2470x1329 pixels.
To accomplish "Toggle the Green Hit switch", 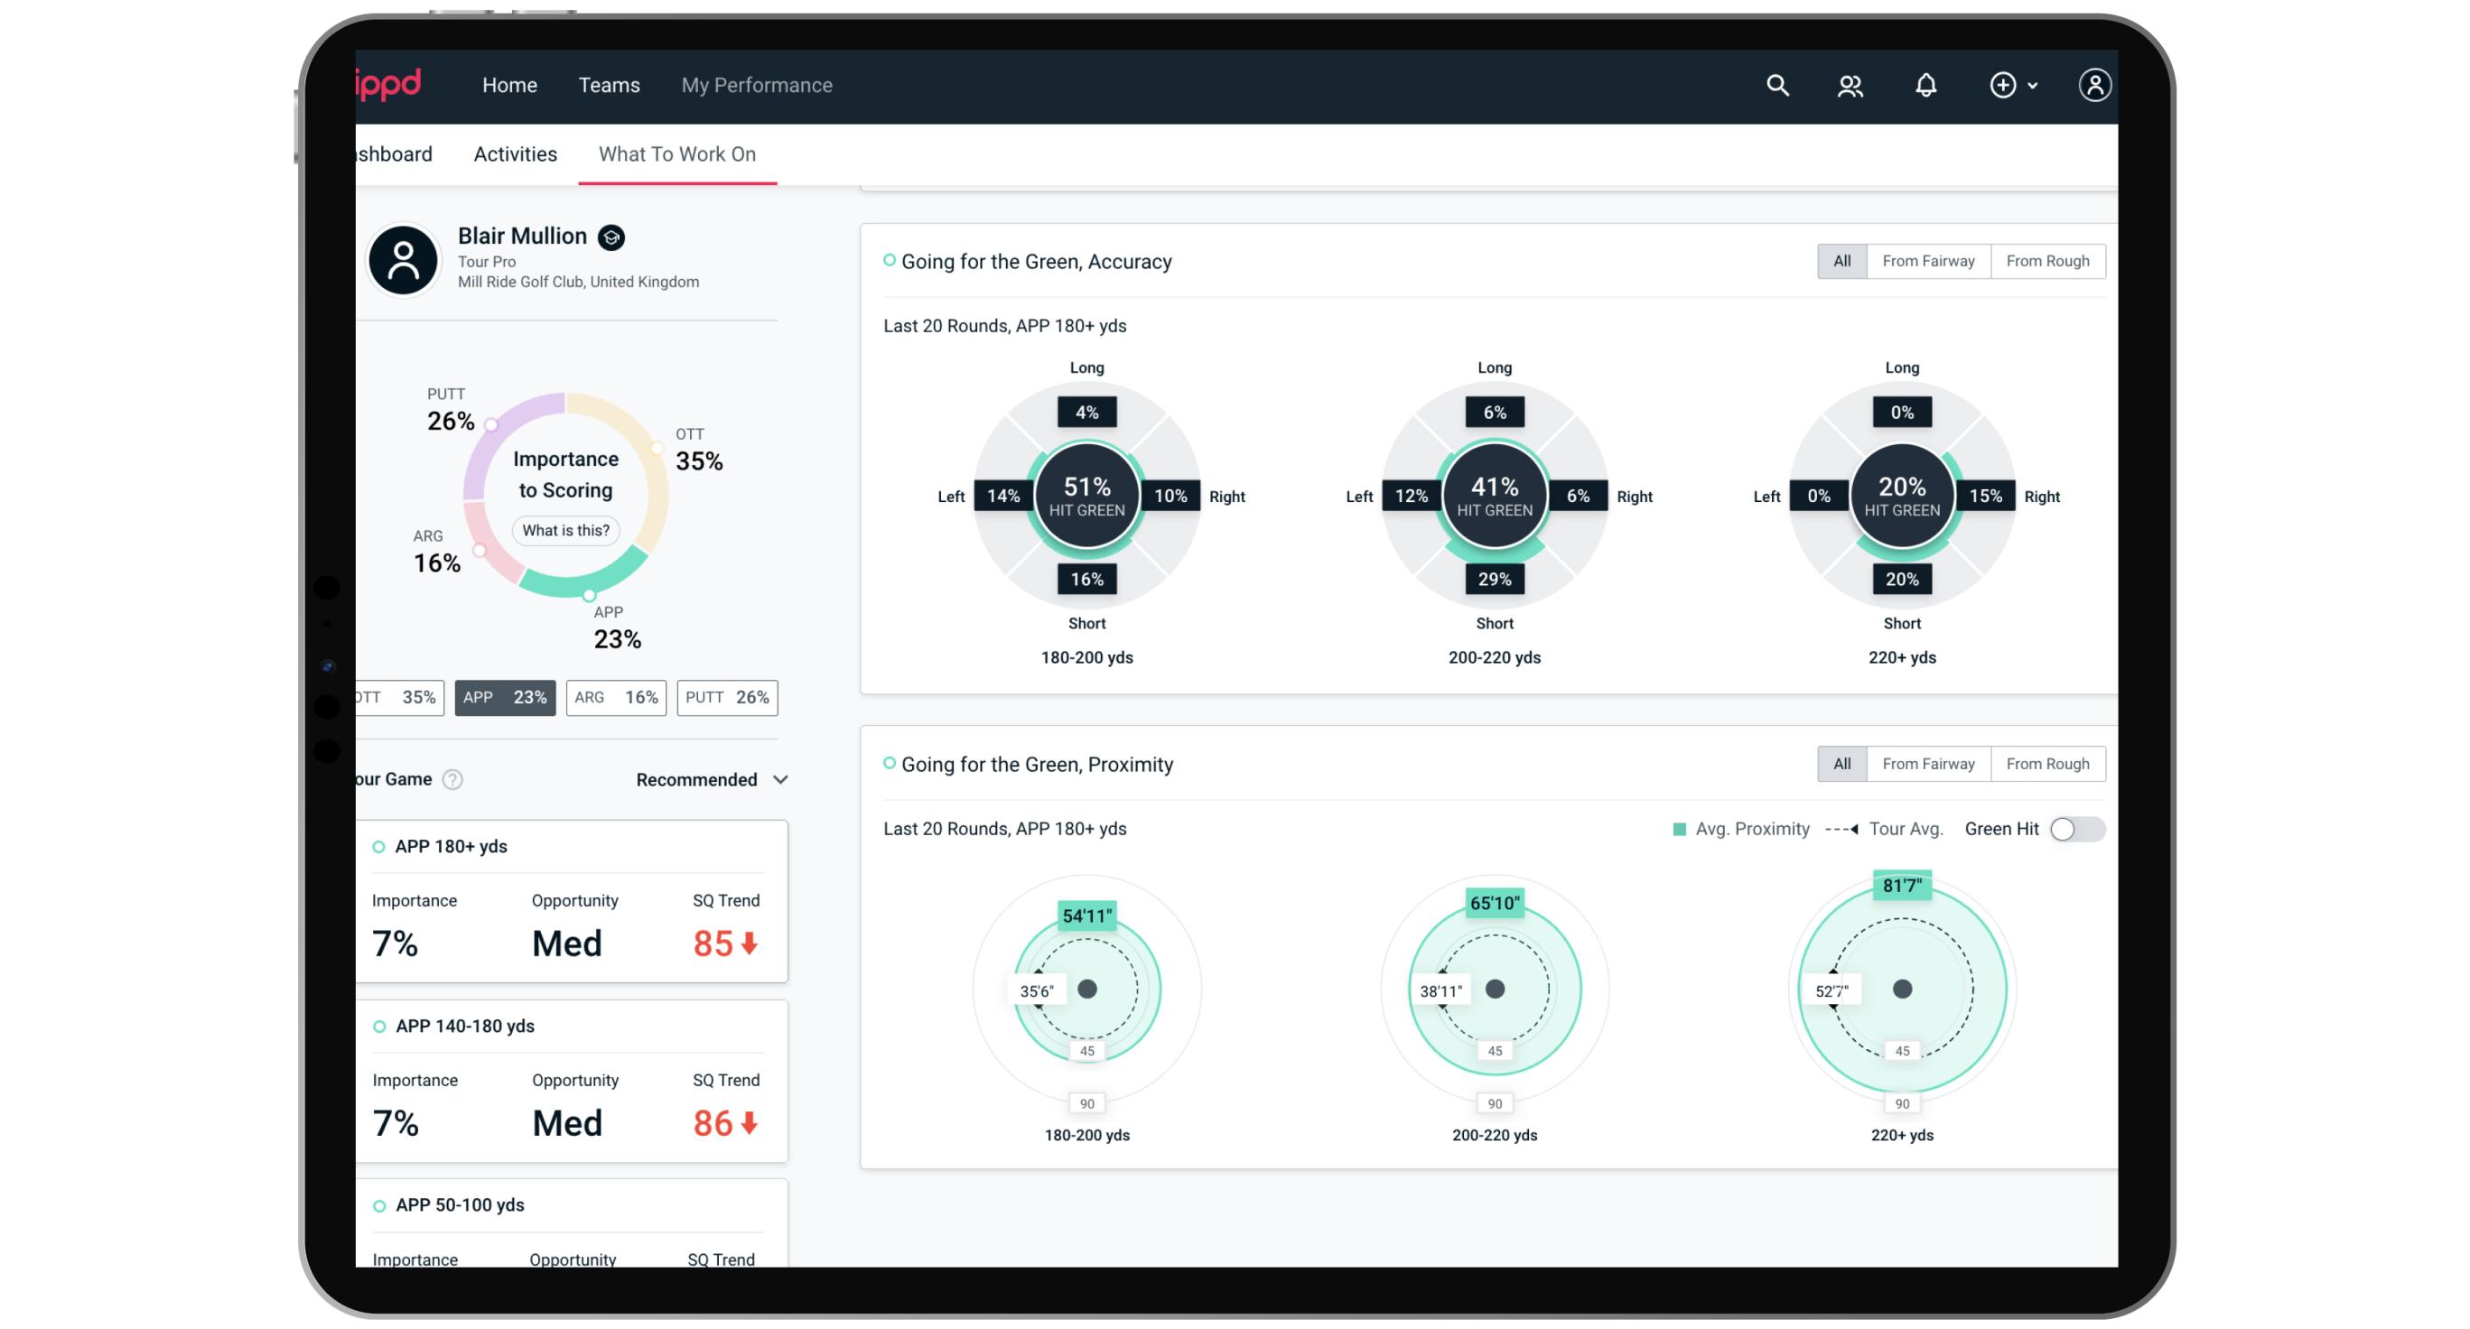I will pyautogui.click(x=2076, y=829).
